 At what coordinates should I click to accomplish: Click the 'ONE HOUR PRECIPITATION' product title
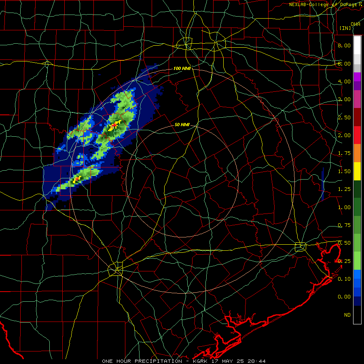pyautogui.click(x=142, y=361)
